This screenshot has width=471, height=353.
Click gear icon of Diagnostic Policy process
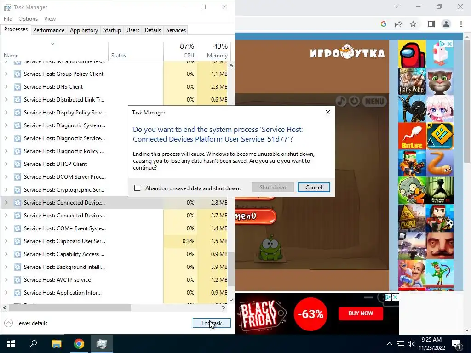coord(17,151)
